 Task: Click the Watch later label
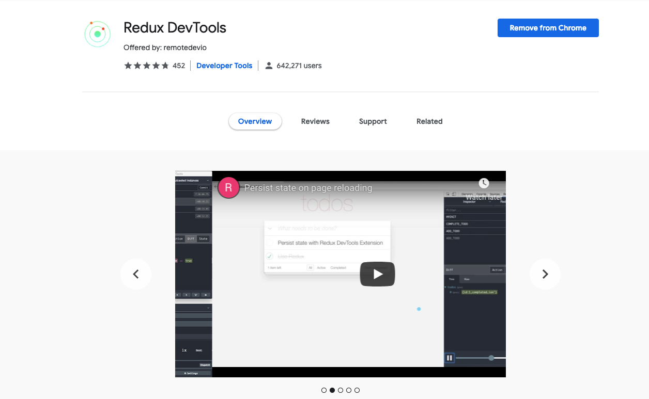[x=484, y=197]
